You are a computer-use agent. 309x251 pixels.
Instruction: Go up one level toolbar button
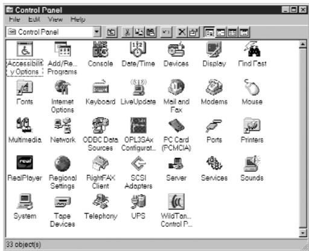[111, 32]
